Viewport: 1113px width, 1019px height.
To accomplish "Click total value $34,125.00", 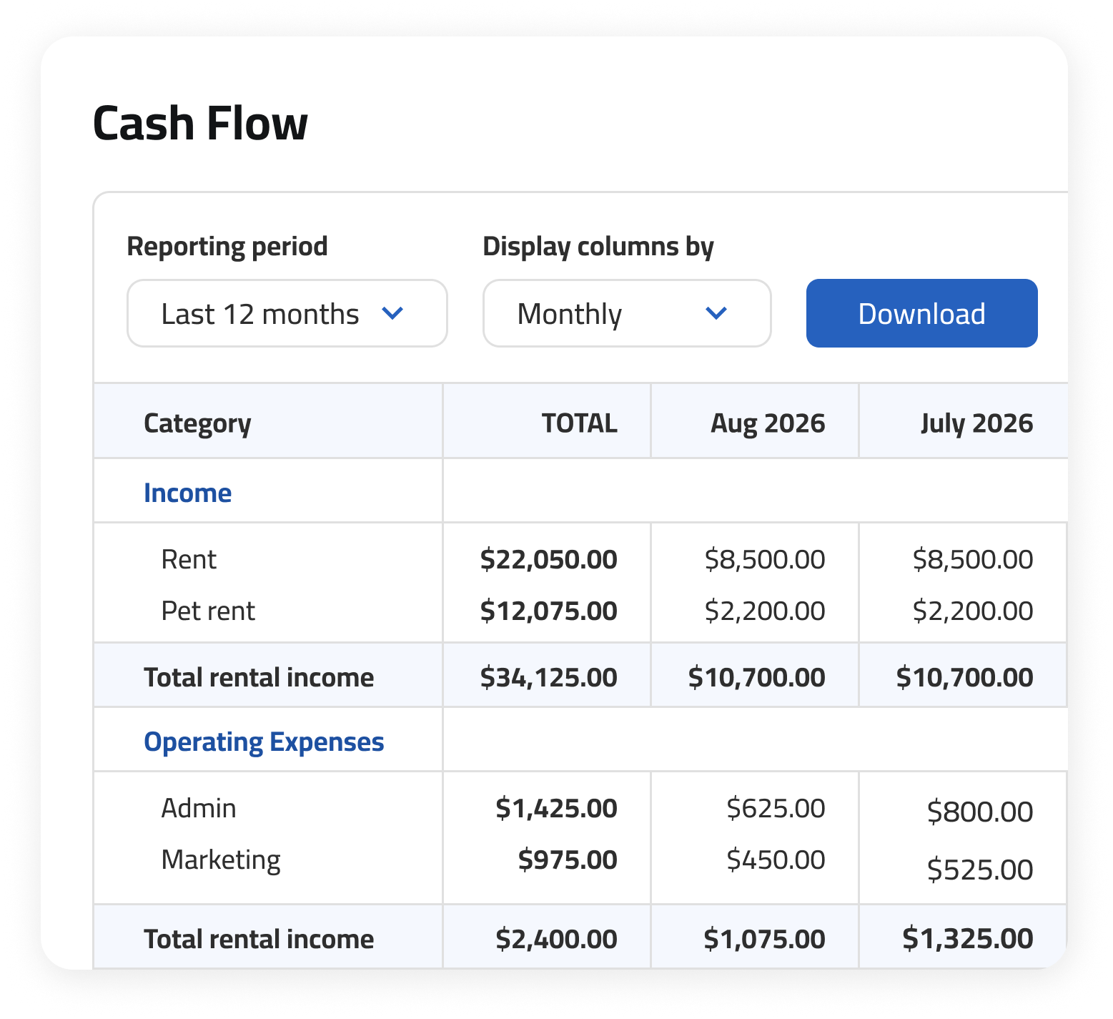I will point(548,677).
